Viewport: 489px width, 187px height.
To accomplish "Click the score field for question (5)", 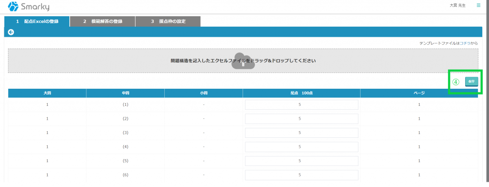I will click(302, 161).
